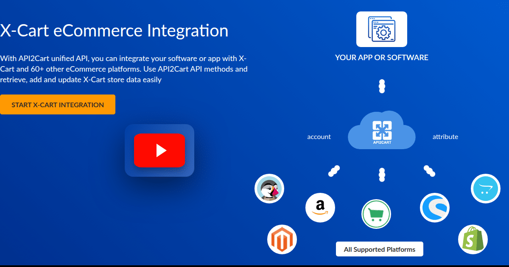Click the START X-CART INTEGRATION button
Image resolution: width=509 pixels, height=267 pixels.
point(58,105)
